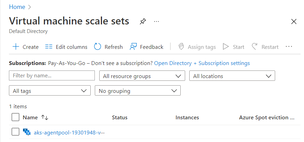The width and height of the screenshot is (304, 142).
Task: Click the Assign tags icon
Action: point(181,47)
